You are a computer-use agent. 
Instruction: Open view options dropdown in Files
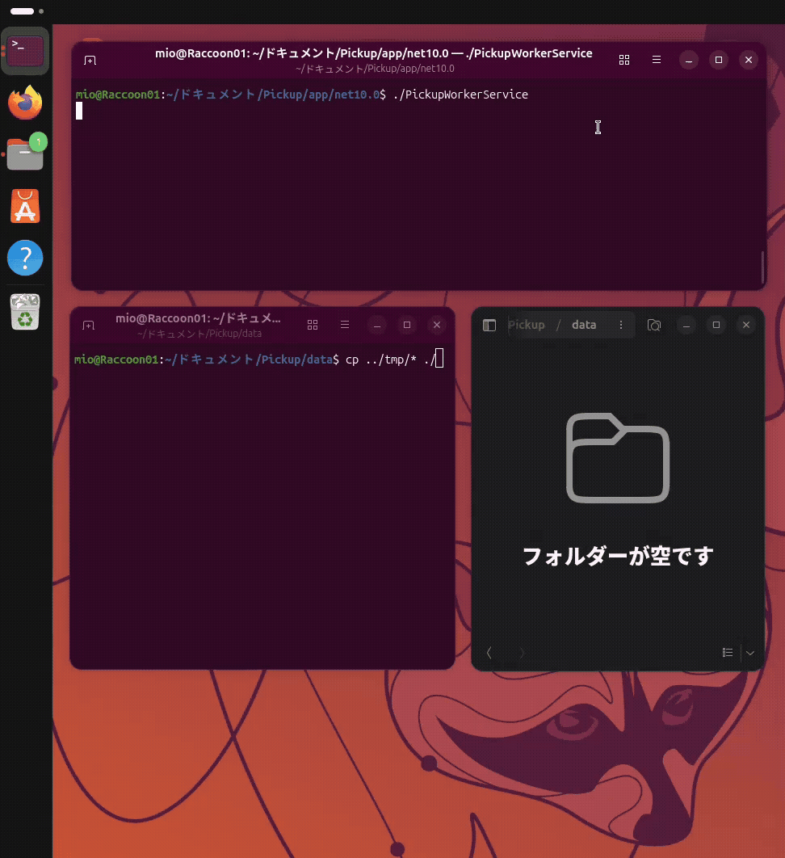750,653
